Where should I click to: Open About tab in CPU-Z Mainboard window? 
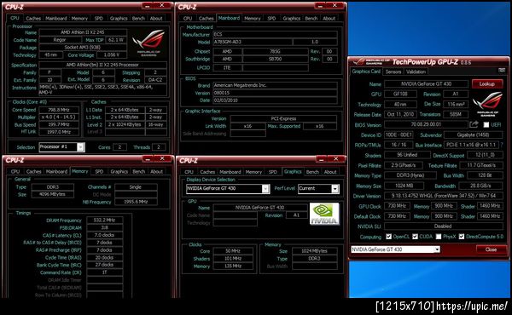[329, 19]
